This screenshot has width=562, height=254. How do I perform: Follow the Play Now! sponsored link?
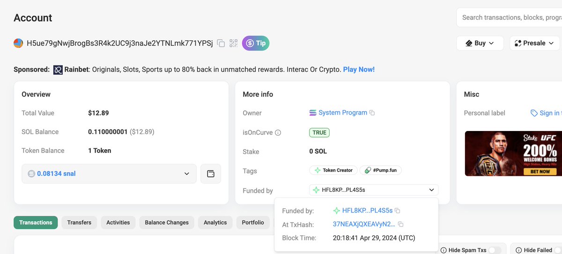tap(359, 70)
